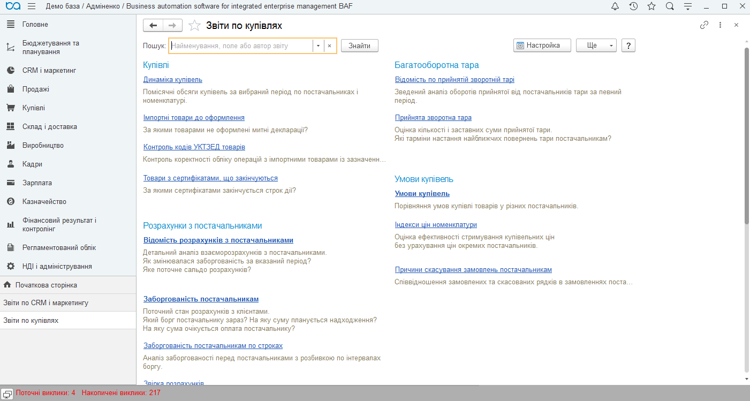Go back with the left arrow button
Viewport: 750px width, 401px height.
click(153, 25)
